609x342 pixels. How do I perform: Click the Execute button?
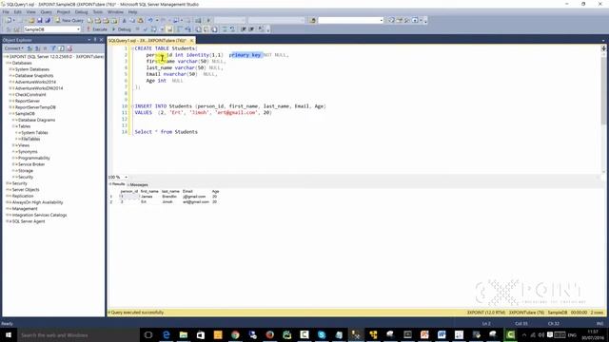point(97,29)
